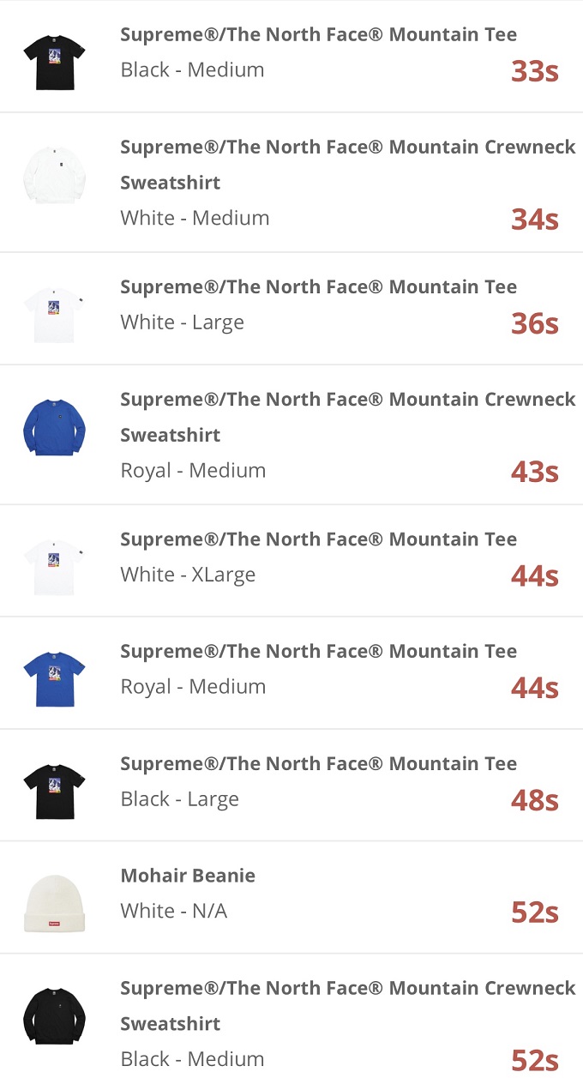This screenshot has width=583, height=1078.
Task: Select the 48s sell-out time
Action: pos(534,800)
